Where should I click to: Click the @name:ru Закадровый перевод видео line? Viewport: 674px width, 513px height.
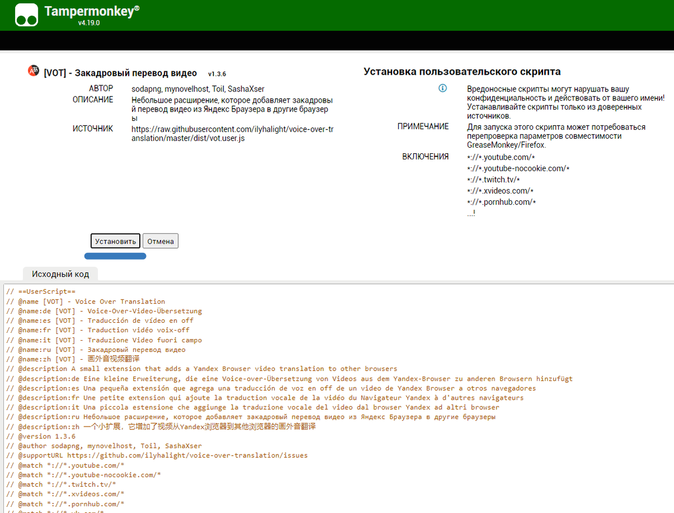click(95, 350)
